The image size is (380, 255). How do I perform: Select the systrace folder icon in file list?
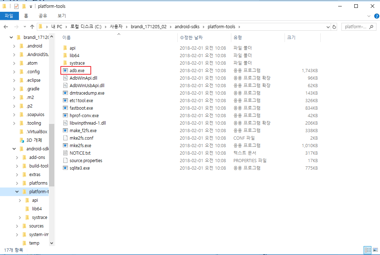click(65, 63)
